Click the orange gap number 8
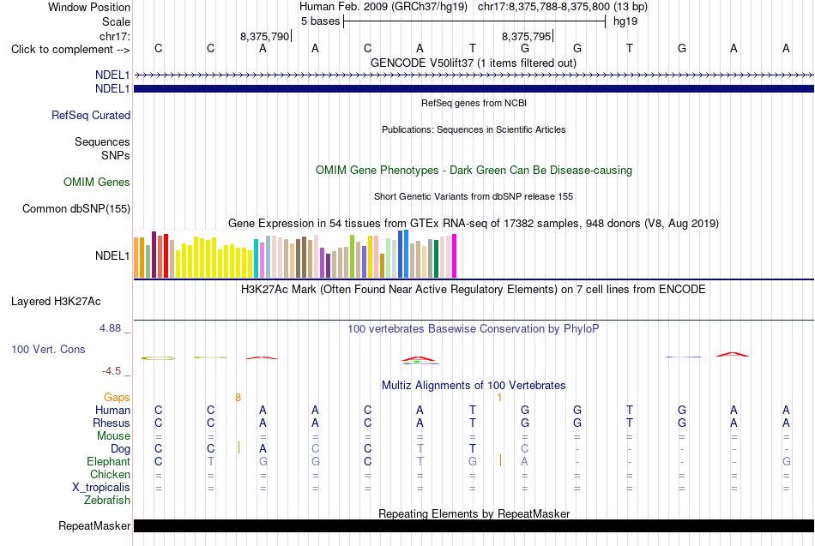This screenshot has height=546, width=815. [x=238, y=398]
